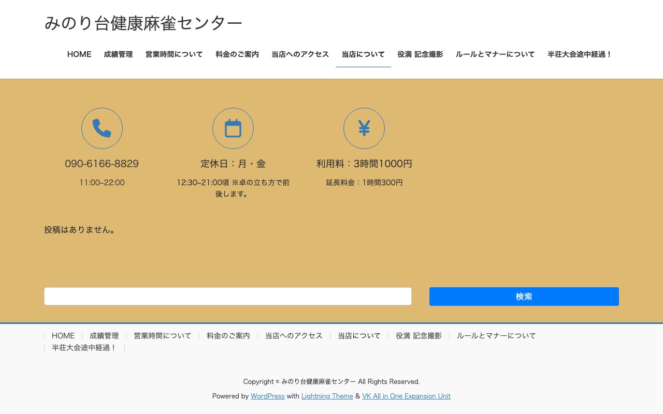Select 当店について in the footer navigation
Image resolution: width=663 pixels, height=414 pixels.
[359, 335]
